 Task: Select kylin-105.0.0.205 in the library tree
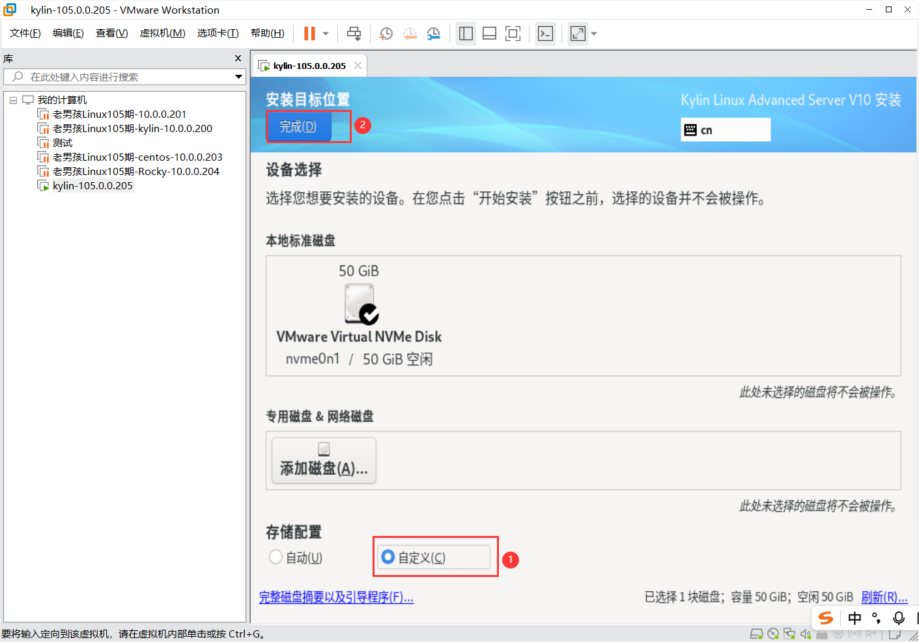click(92, 186)
